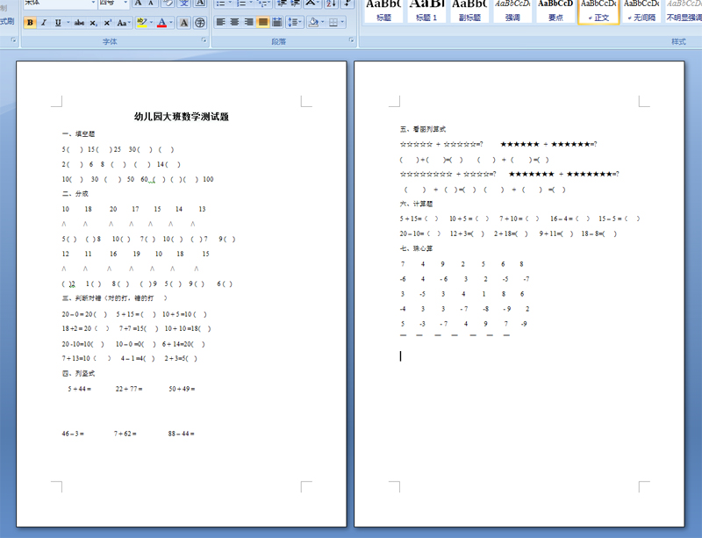702x538 pixels.
Task: Apply the 标题 1 style
Action: coord(426,11)
